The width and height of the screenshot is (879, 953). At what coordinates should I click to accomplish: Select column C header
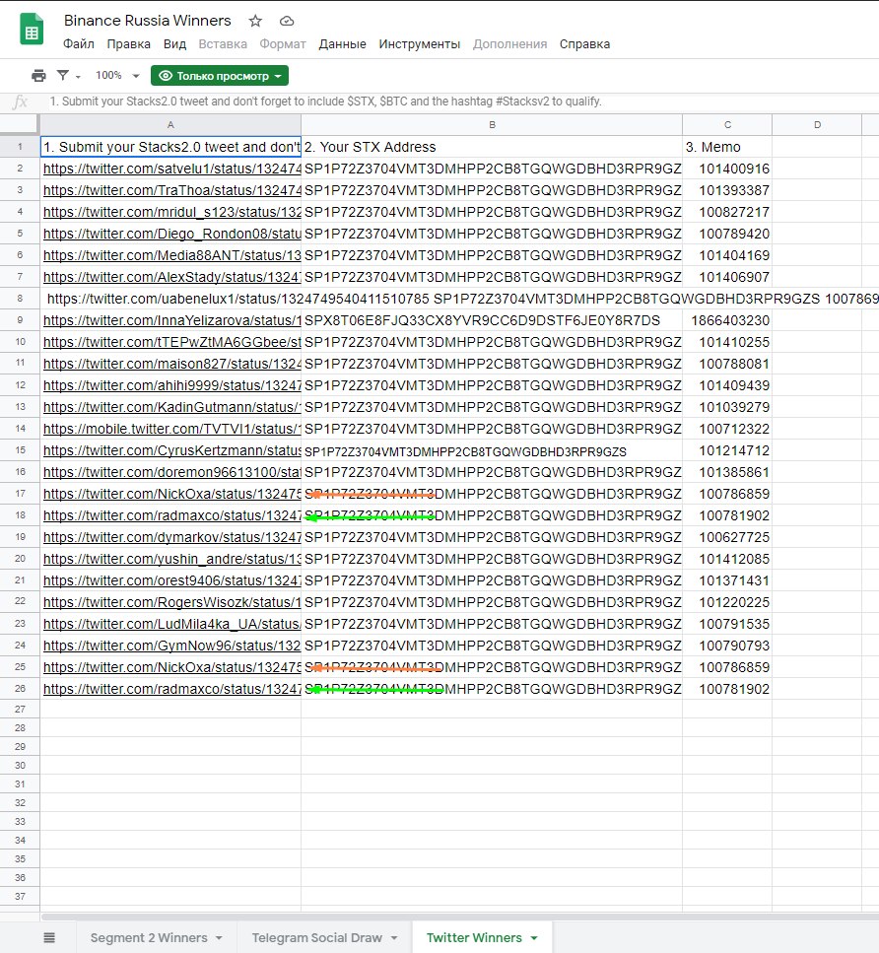tap(727, 124)
